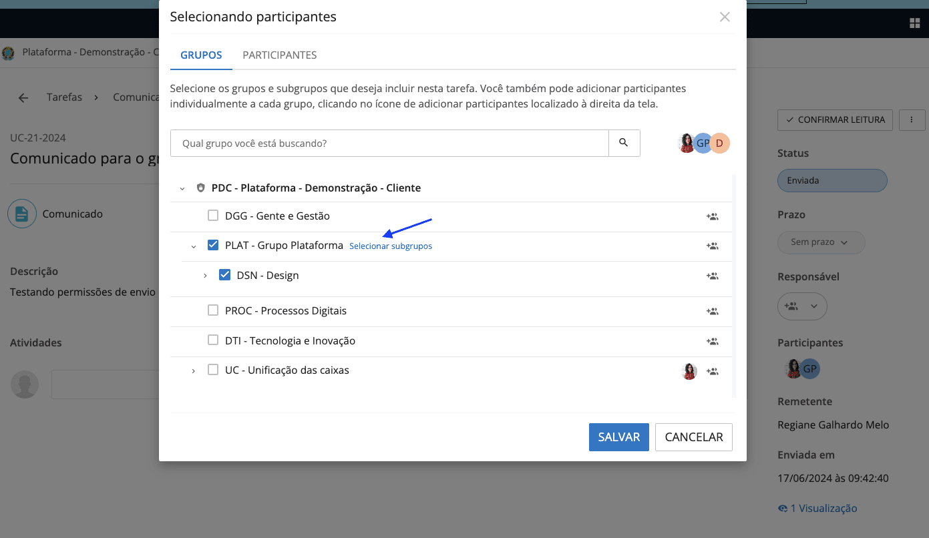Click the group search input field

389,143
